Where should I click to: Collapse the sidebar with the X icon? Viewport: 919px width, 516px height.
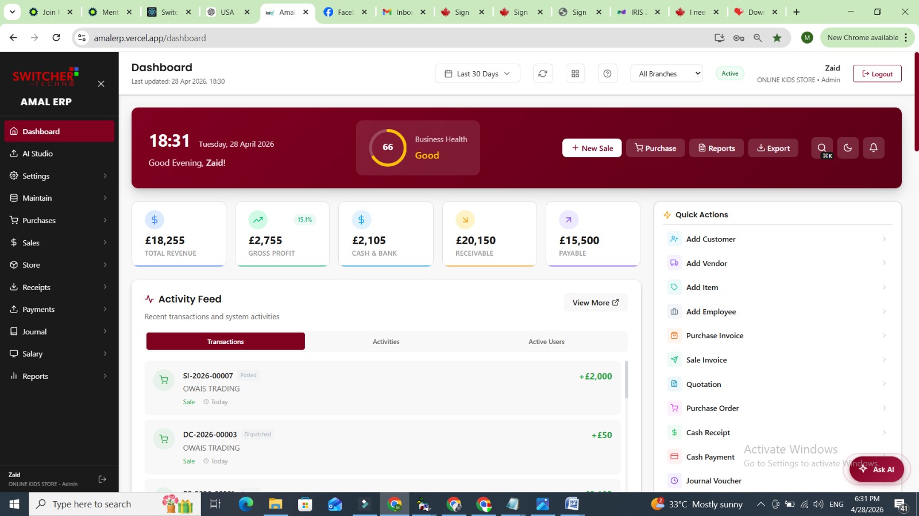pos(101,83)
